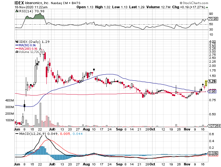Click the Last 1.29 value
The width and height of the screenshot is (221, 167).
tap(137, 7)
